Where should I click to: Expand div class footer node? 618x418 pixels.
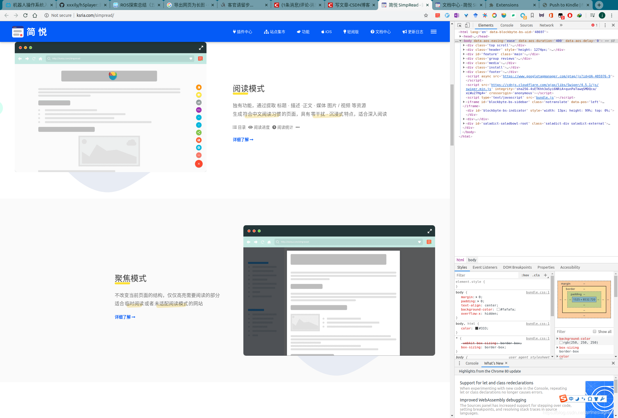point(464,72)
